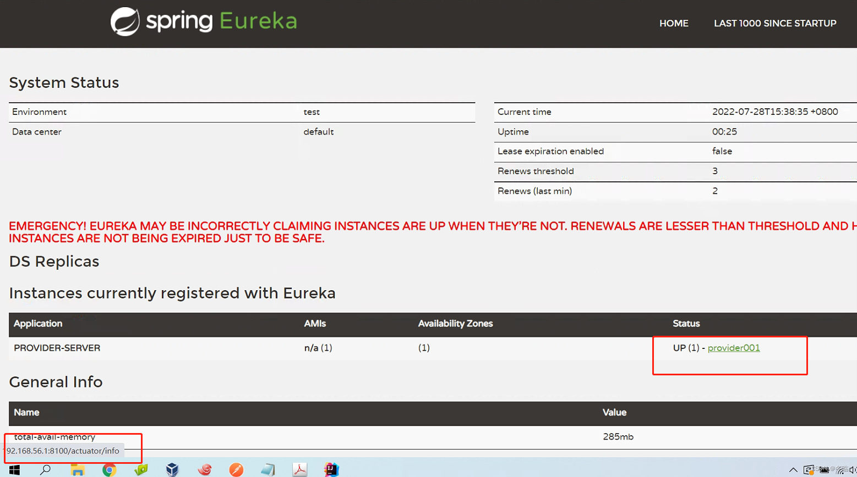Select the Renews threshold value 3
The width and height of the screenshot is (857, 477).
coord(715,171)
